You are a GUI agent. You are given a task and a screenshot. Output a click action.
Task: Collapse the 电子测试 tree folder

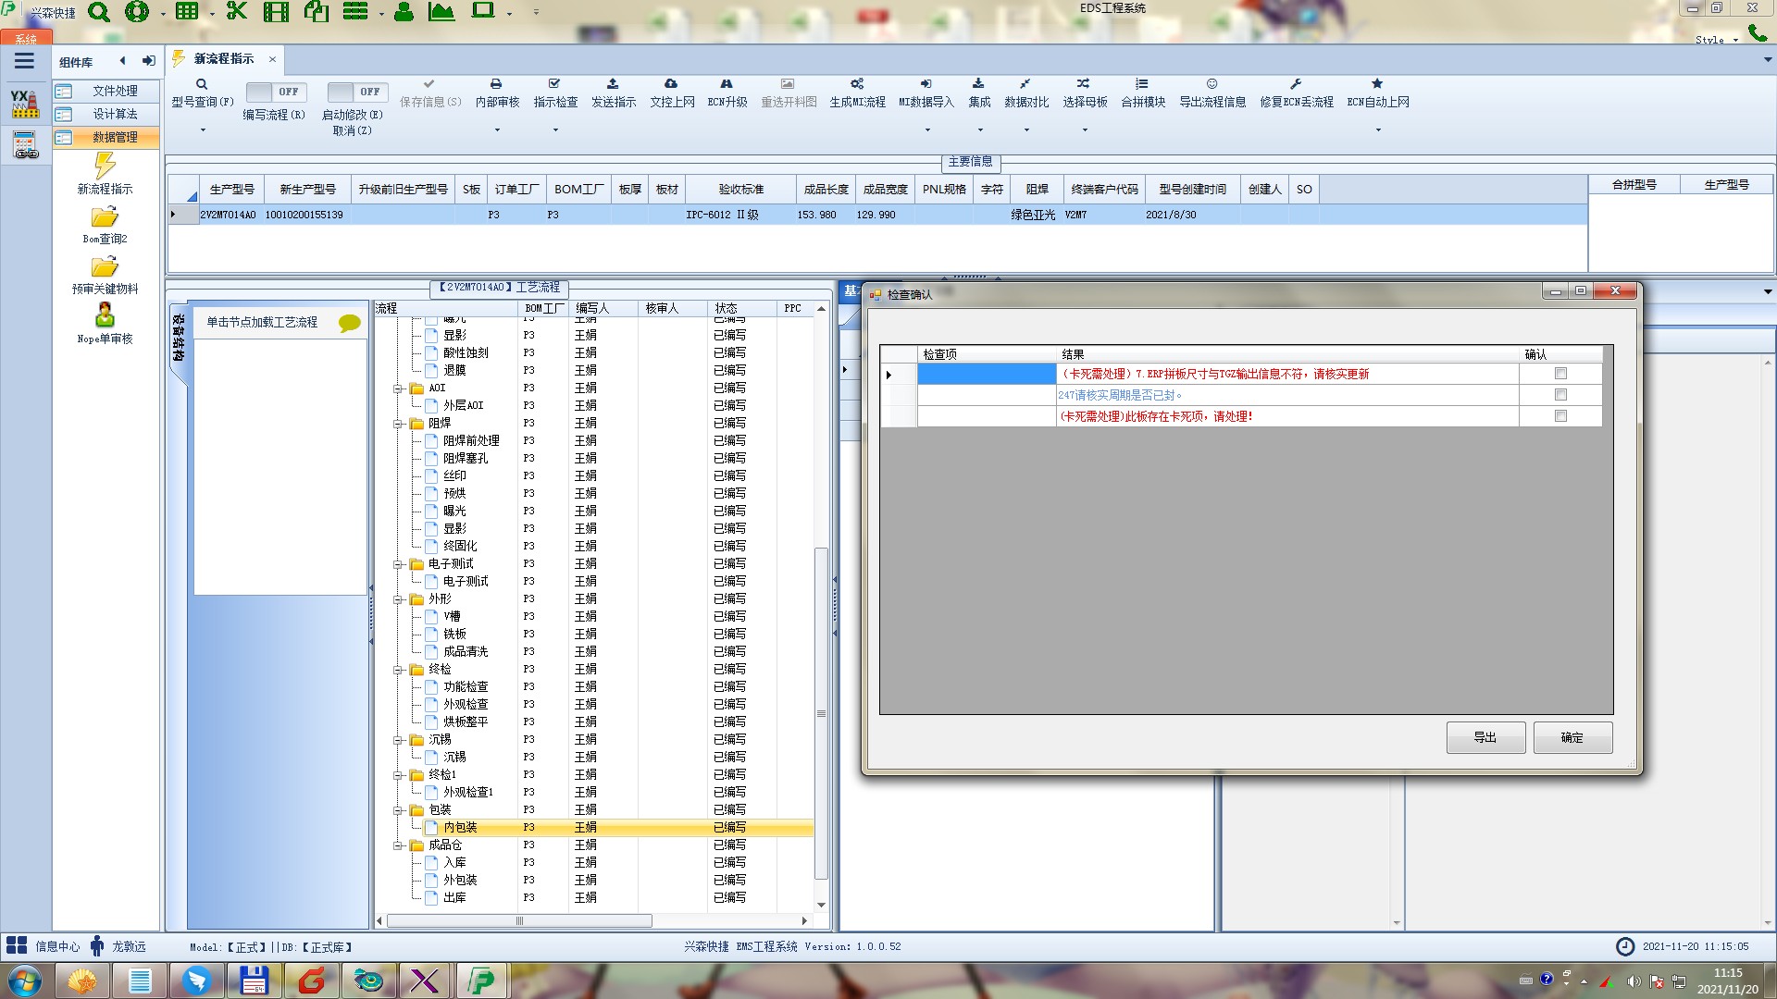[x=399, y=564]
